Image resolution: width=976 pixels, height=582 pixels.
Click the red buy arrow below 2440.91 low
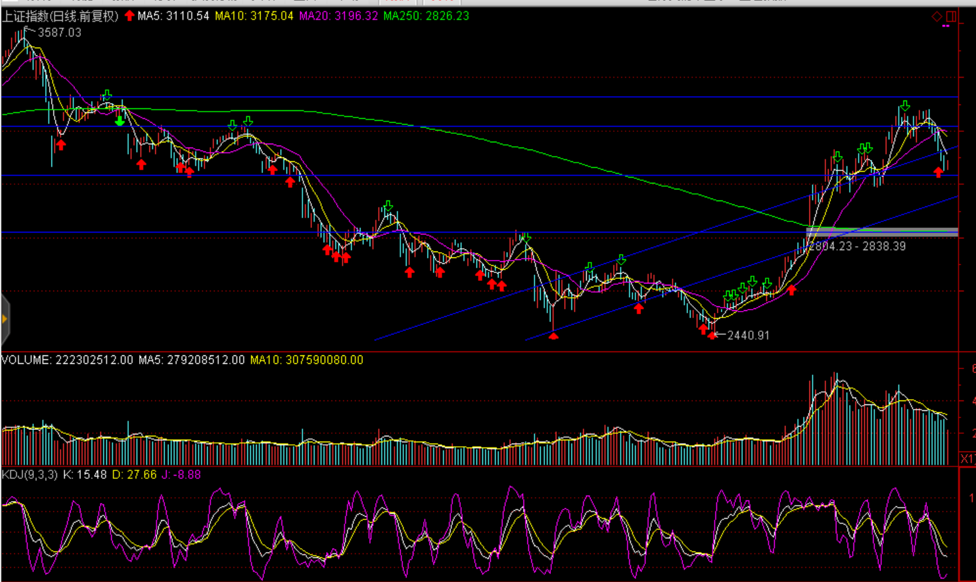[711, 336]
